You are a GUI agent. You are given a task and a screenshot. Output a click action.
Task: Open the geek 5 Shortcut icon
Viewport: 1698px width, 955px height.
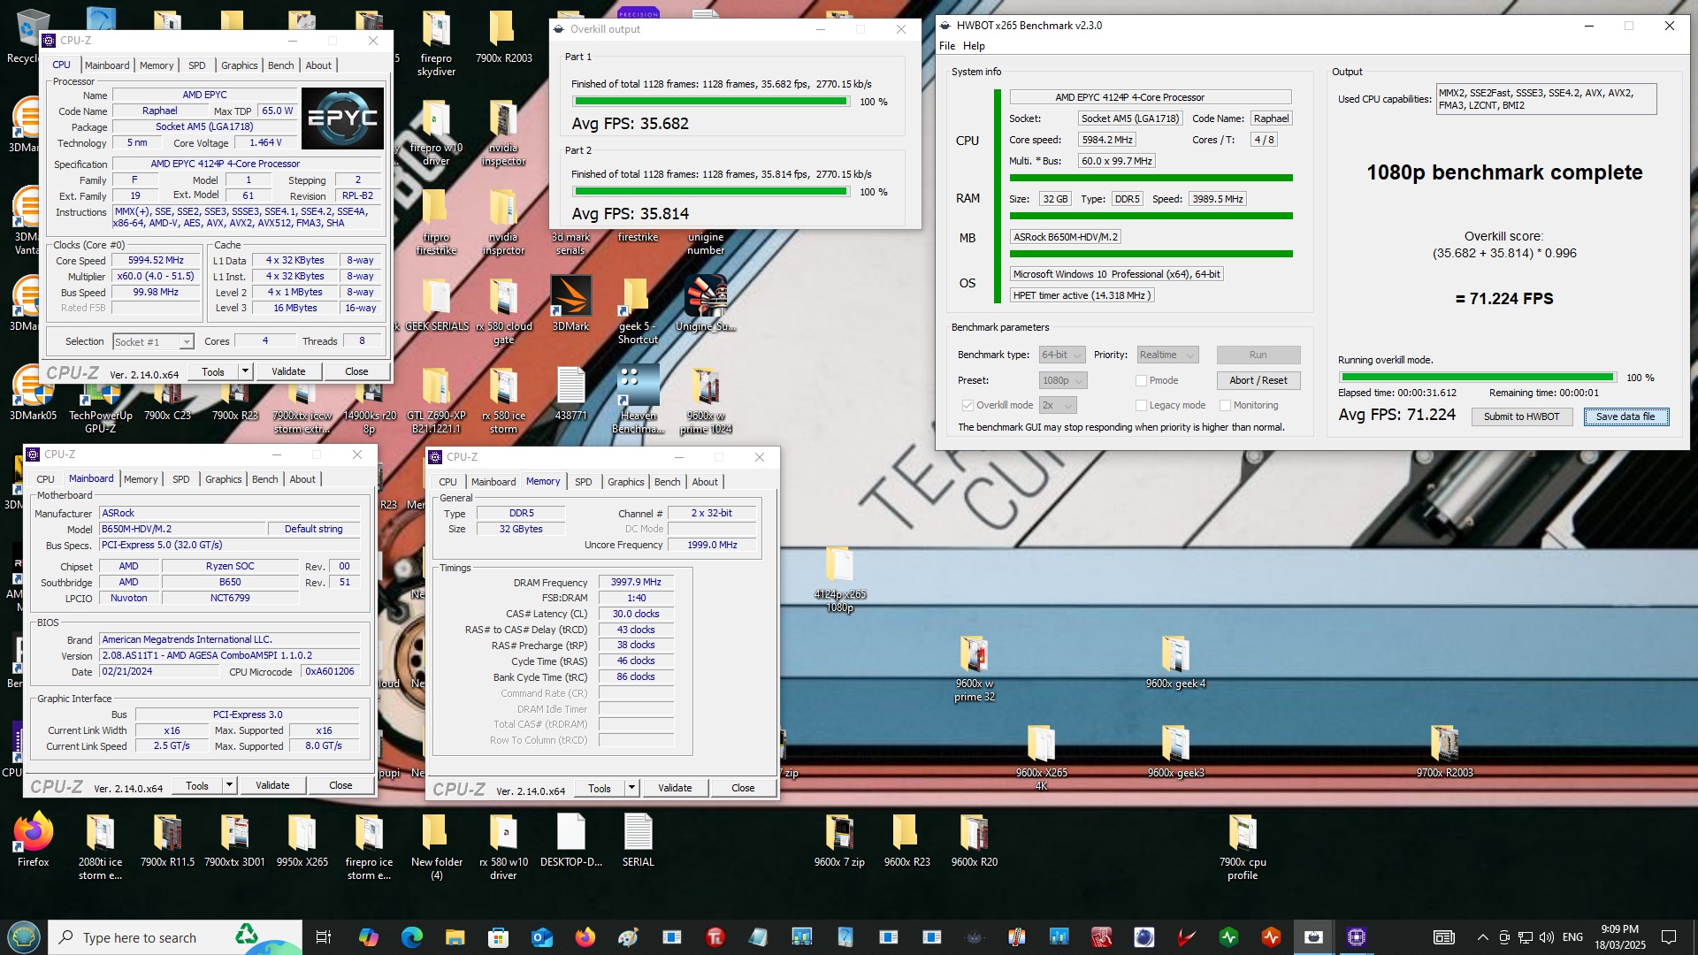point(638,311)
